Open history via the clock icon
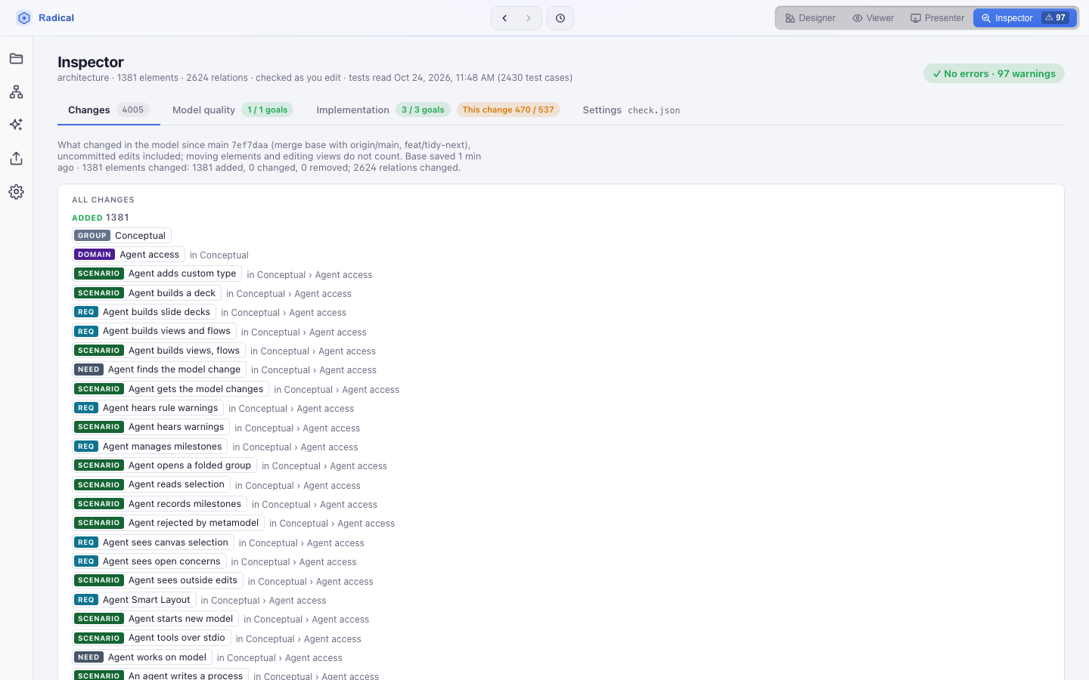This screenshot has height=680, width=1089. tap(560, 18)
